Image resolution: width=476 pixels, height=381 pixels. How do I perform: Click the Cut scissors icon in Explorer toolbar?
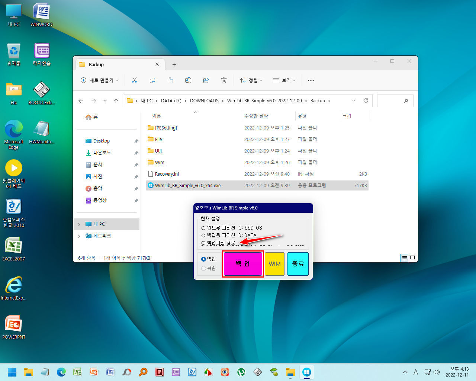coord(135,80)
